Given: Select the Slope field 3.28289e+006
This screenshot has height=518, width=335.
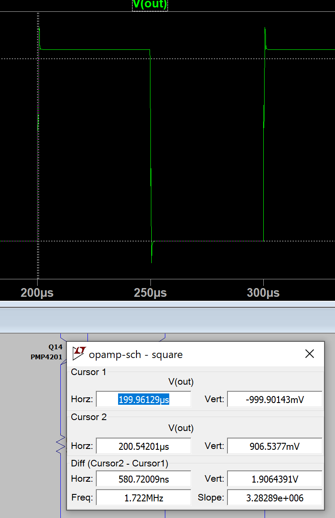Looking at the screenshot, I should point(275,497).
